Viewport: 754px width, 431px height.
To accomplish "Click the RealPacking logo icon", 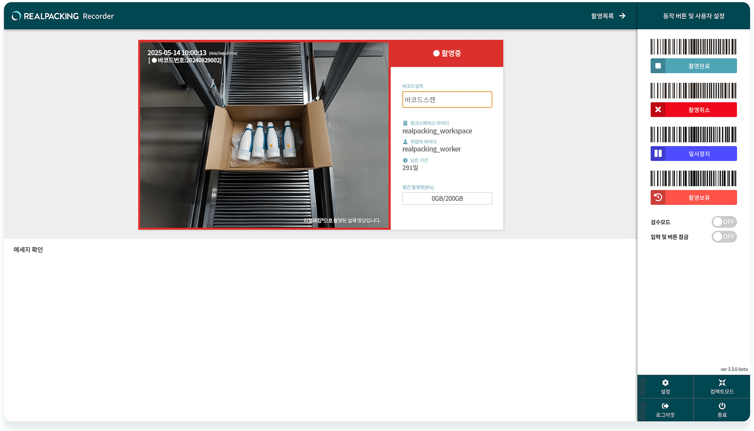I will coord(16,16).
